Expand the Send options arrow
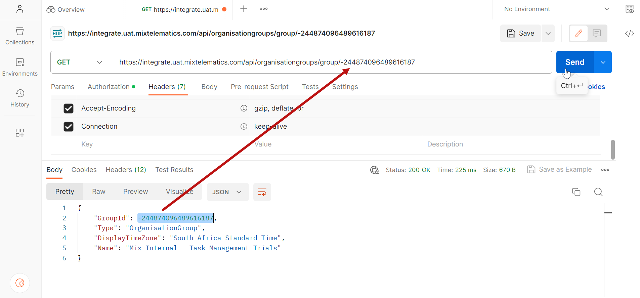 [603, 62]
